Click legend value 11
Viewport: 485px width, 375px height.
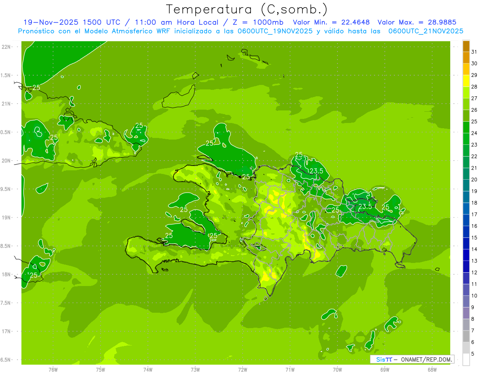[x=474, y=284]
